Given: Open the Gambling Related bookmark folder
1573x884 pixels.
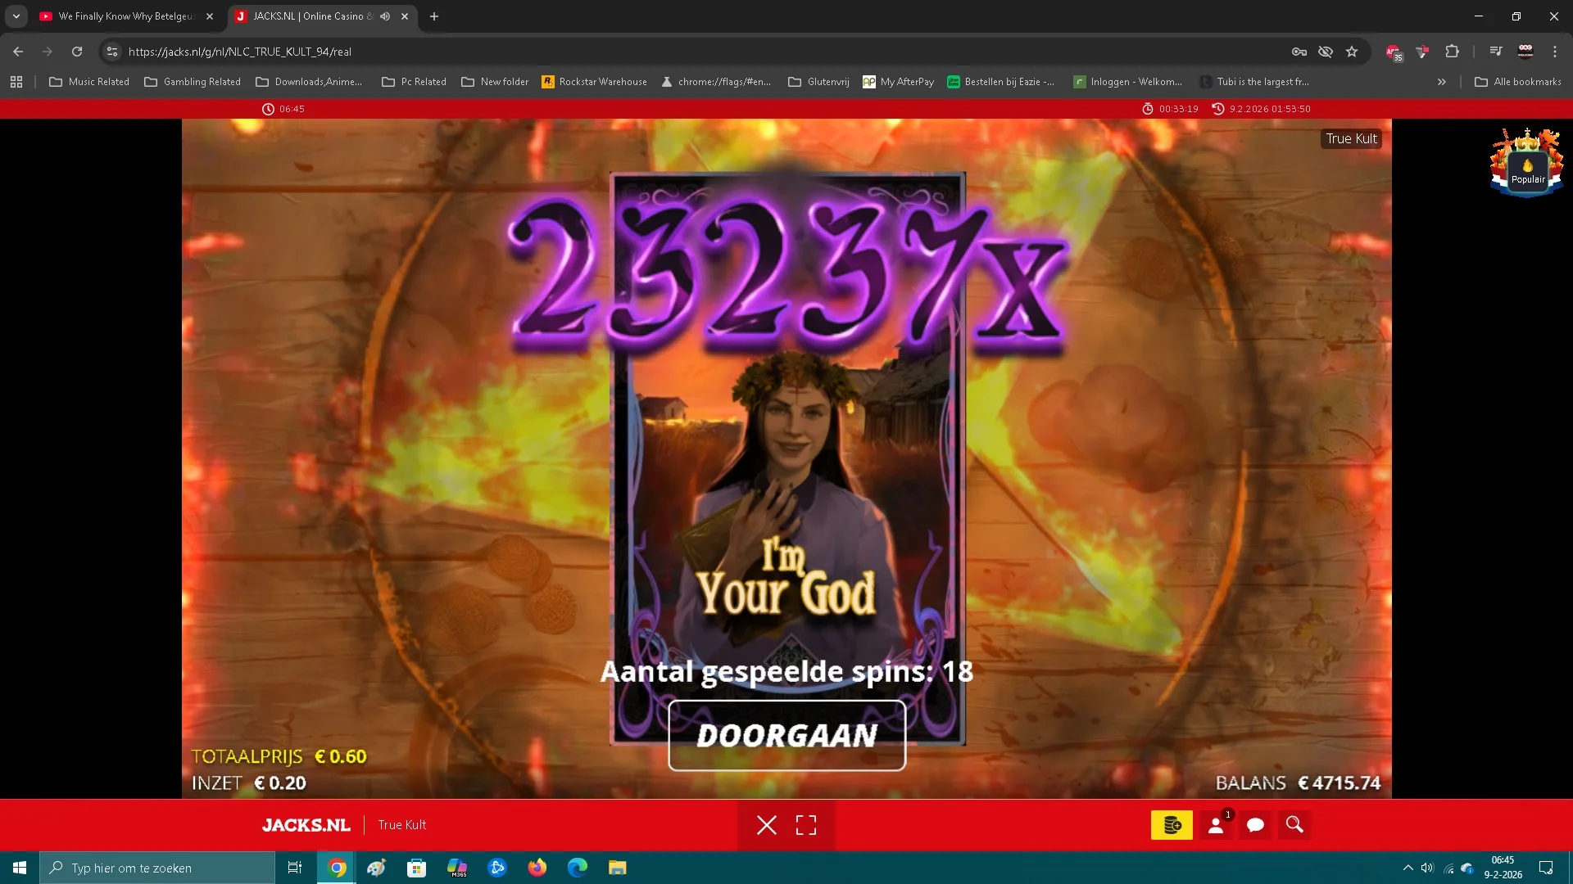Looking at the screenshot, I should (193, 82).
